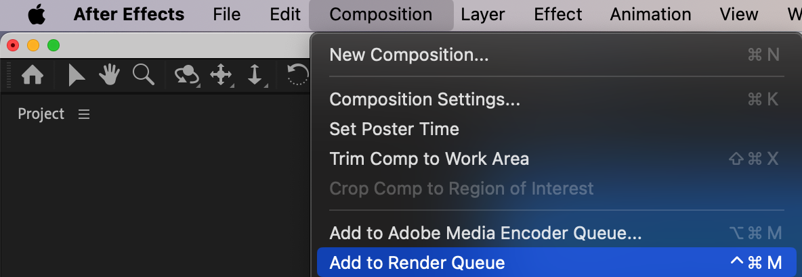The width and height of the screenshot is (802, 277).
Task: Select Set Poster Time
Action: click(x=394, y=129)
